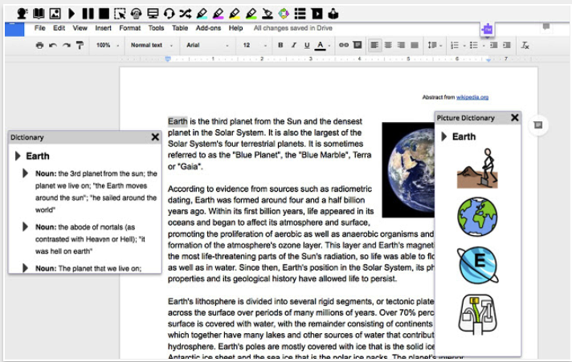Select the yellow highlighter tool
572x362 pixels.
(x=234, y=13)
